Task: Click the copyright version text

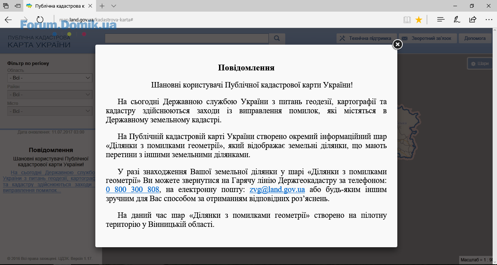Action: click(x=50, y=258)
